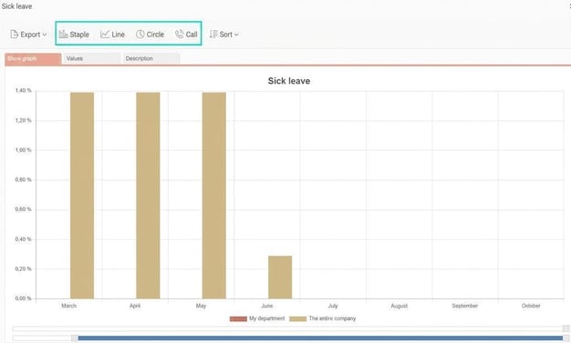
Task: Select the Staple bar chart icon
Action: point(63,35)
